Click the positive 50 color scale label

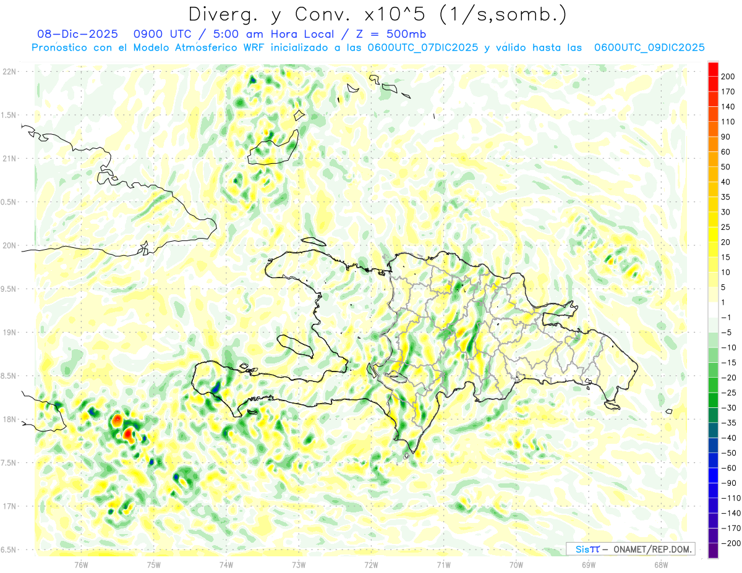726,167
